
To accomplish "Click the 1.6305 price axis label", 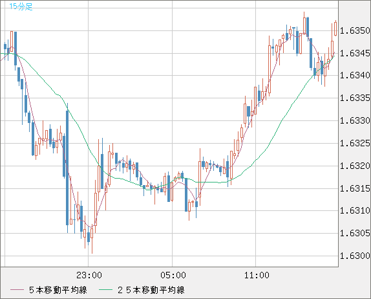I will (x=355, y=234).
